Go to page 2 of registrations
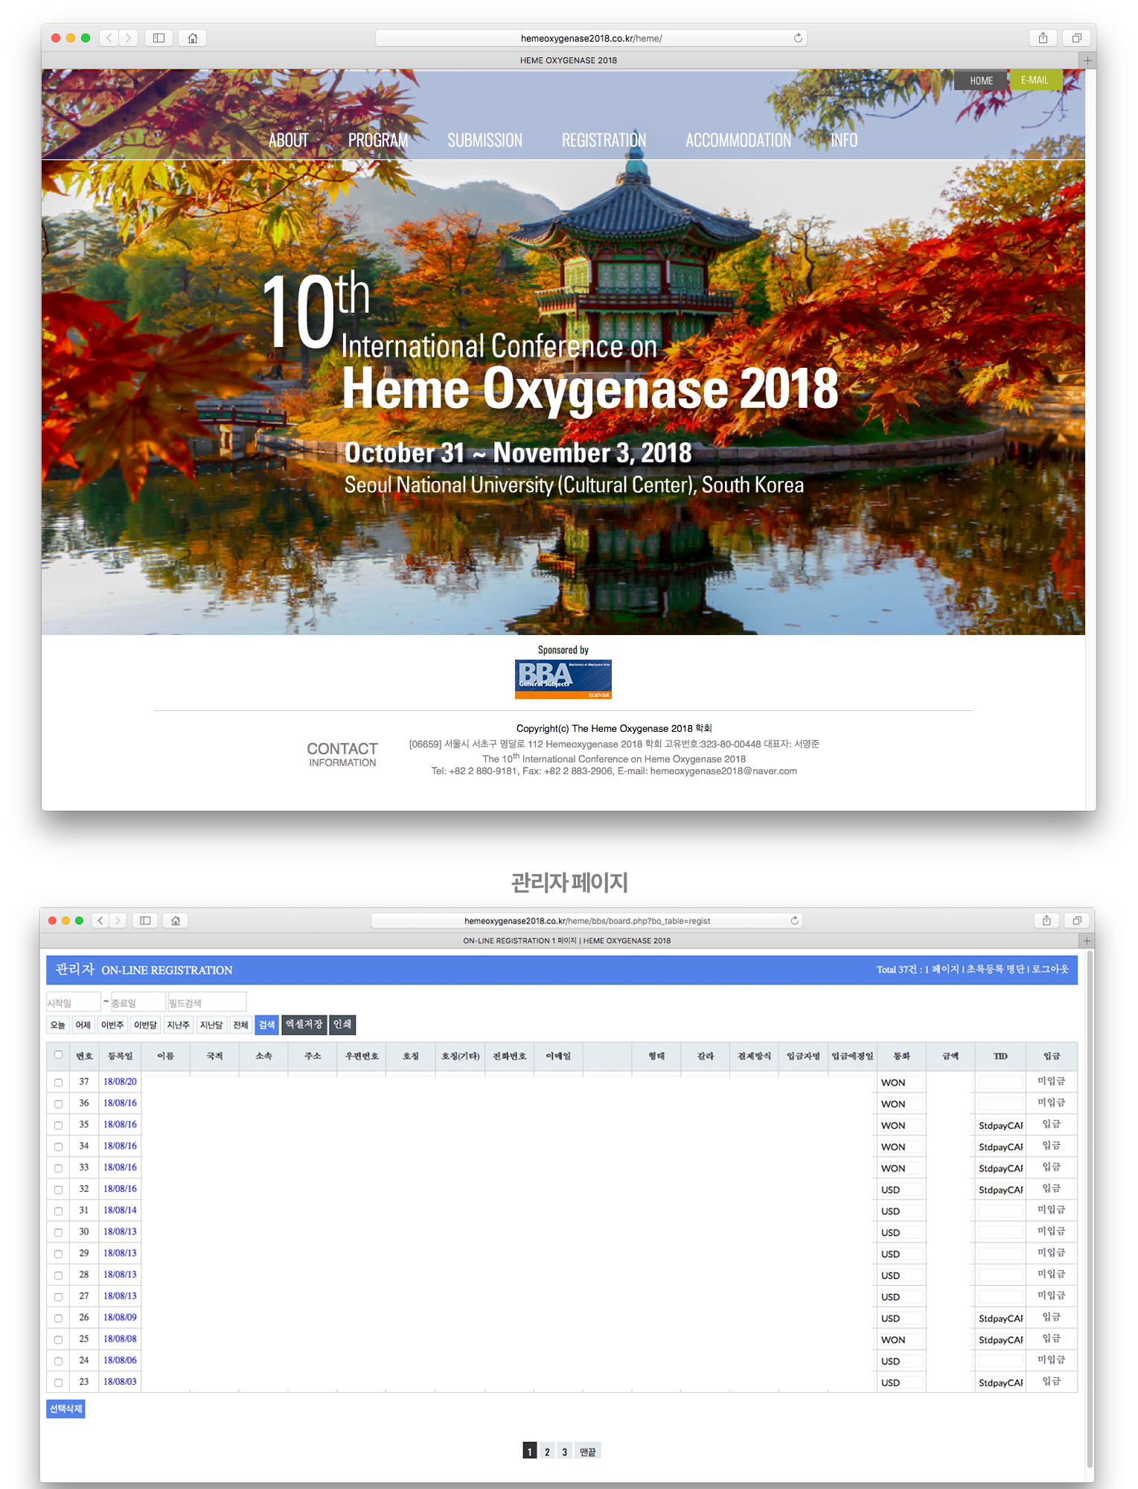Viewport: 1138px width, 1489px height. (x=547, y=1451)
